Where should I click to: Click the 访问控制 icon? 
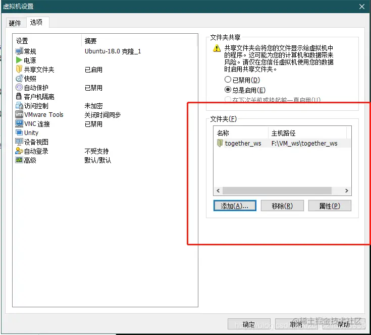[19, 105]
